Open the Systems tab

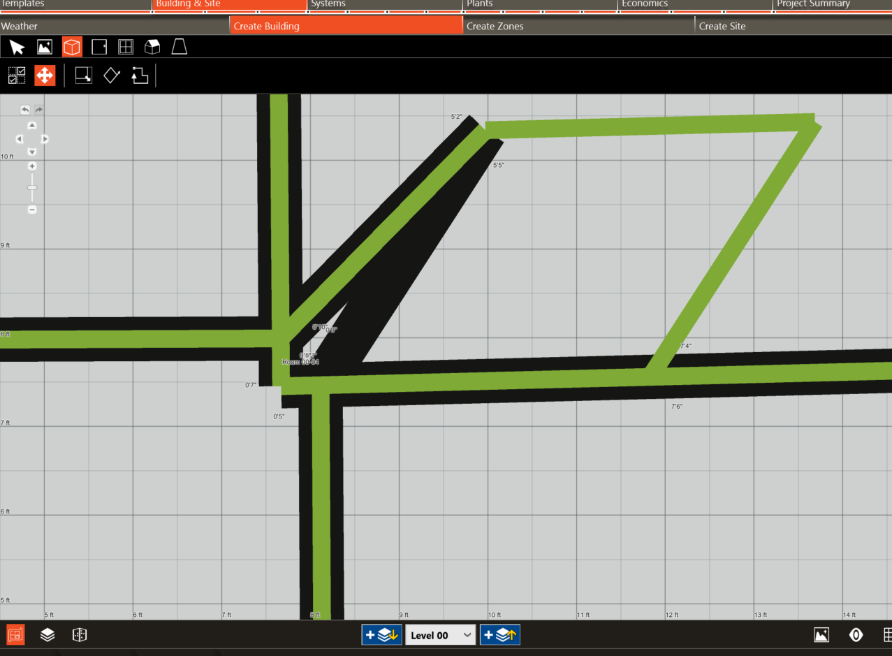pos(384,5)
